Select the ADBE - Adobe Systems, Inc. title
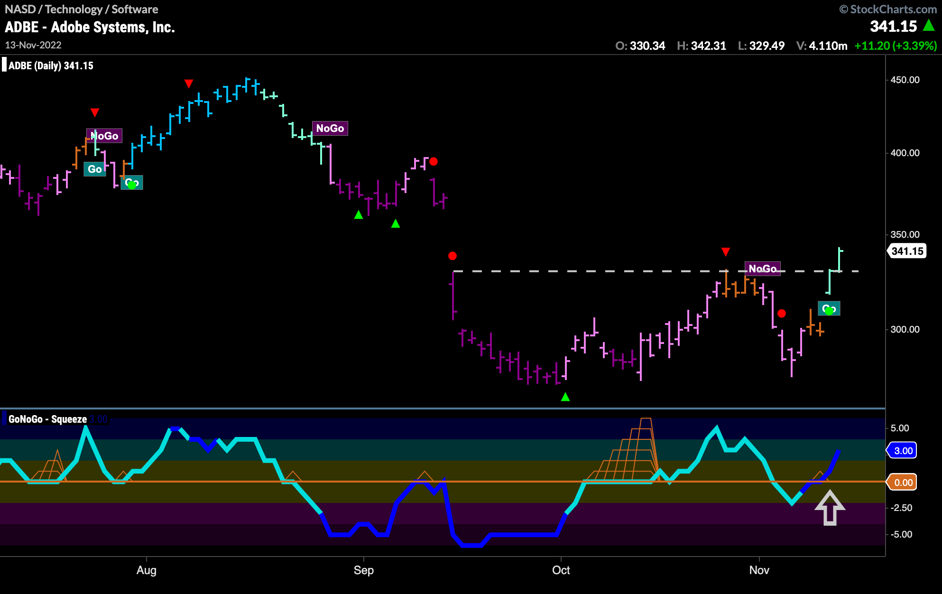 point(90,27)
